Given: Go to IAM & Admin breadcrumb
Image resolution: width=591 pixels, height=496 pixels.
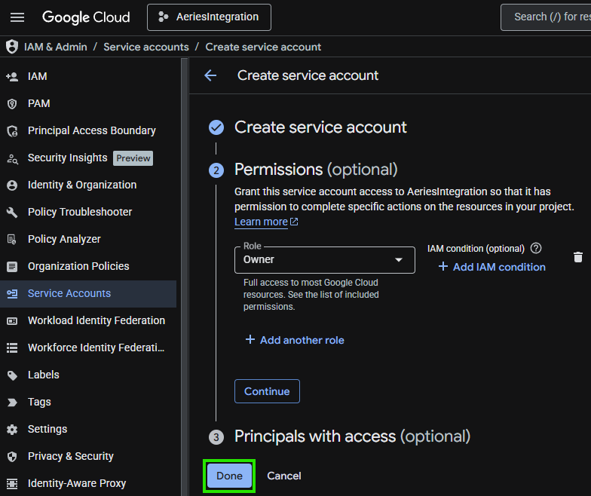Looking at the screenshot, I should coord(56,47).
